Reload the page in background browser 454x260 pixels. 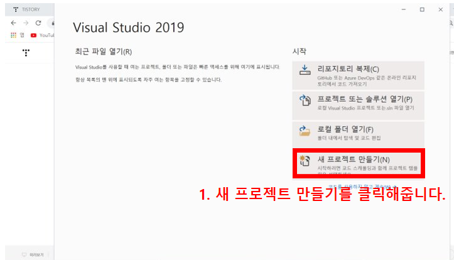38,23
